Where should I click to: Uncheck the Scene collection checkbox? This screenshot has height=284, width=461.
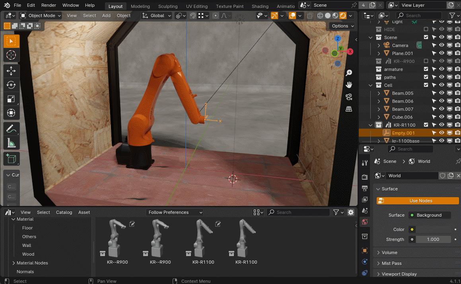click(426, 37)
